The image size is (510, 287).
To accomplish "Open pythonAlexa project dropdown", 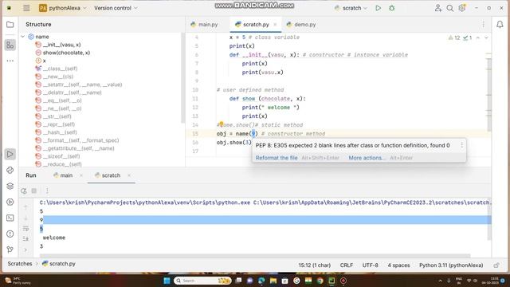I will tap(63, 8).
